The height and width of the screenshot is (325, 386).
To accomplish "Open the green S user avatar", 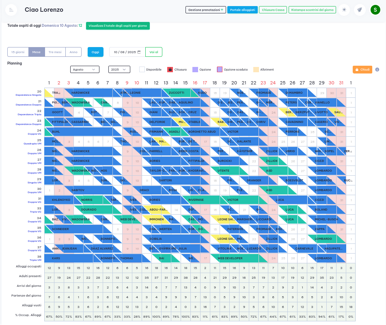I will tap(375, 10).
